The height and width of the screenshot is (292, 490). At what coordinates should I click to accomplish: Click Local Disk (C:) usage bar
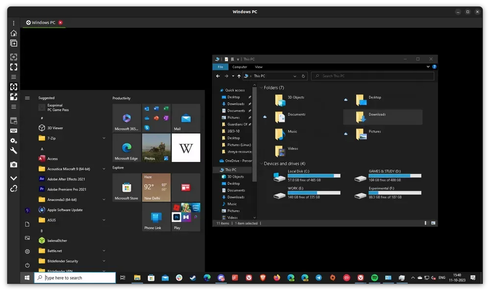[x=314, y=176]
